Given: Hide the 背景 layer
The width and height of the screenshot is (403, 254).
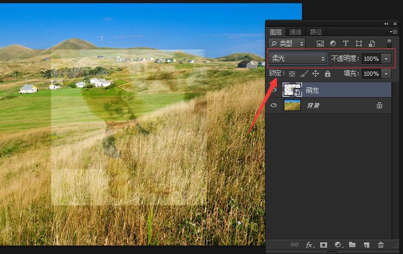Looking at the screenshot, I should tap(274, 106).
